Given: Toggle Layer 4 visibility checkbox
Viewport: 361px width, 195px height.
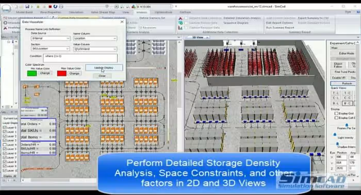Looking at the screenshot, I should [4, 145].
